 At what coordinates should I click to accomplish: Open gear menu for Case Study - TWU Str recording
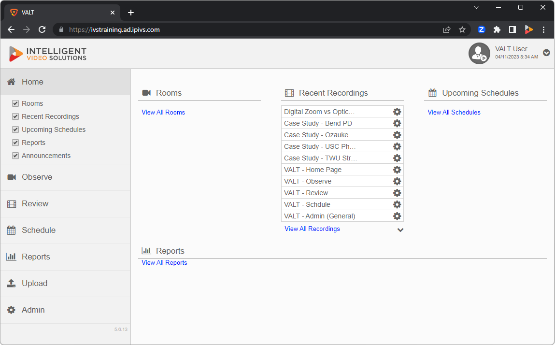click(397, 158)
